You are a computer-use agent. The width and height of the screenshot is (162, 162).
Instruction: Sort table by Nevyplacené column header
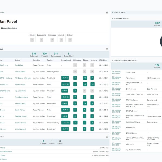[x=66, y=60]
